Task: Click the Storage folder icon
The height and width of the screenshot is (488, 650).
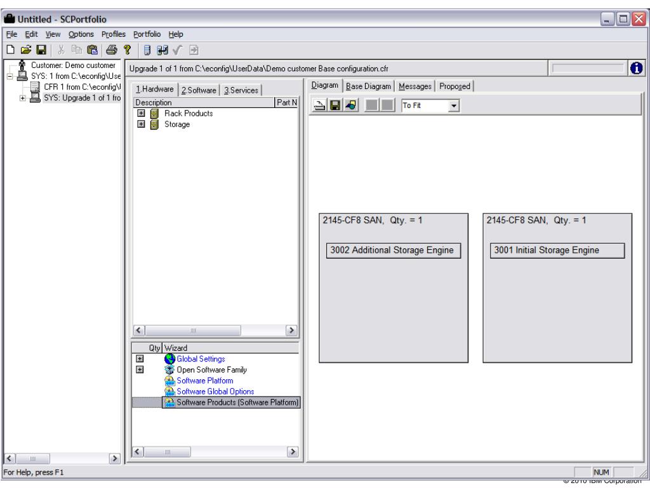Action: 154,125
